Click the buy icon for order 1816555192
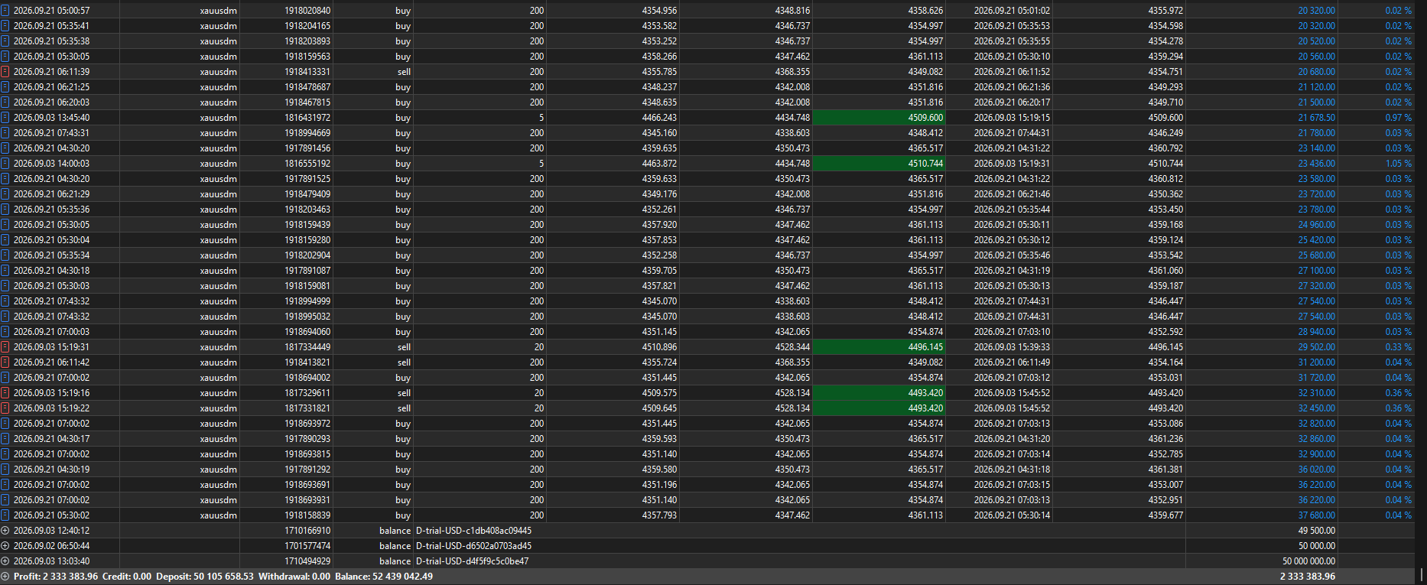 pyautogui.click(x=5, y=163)
